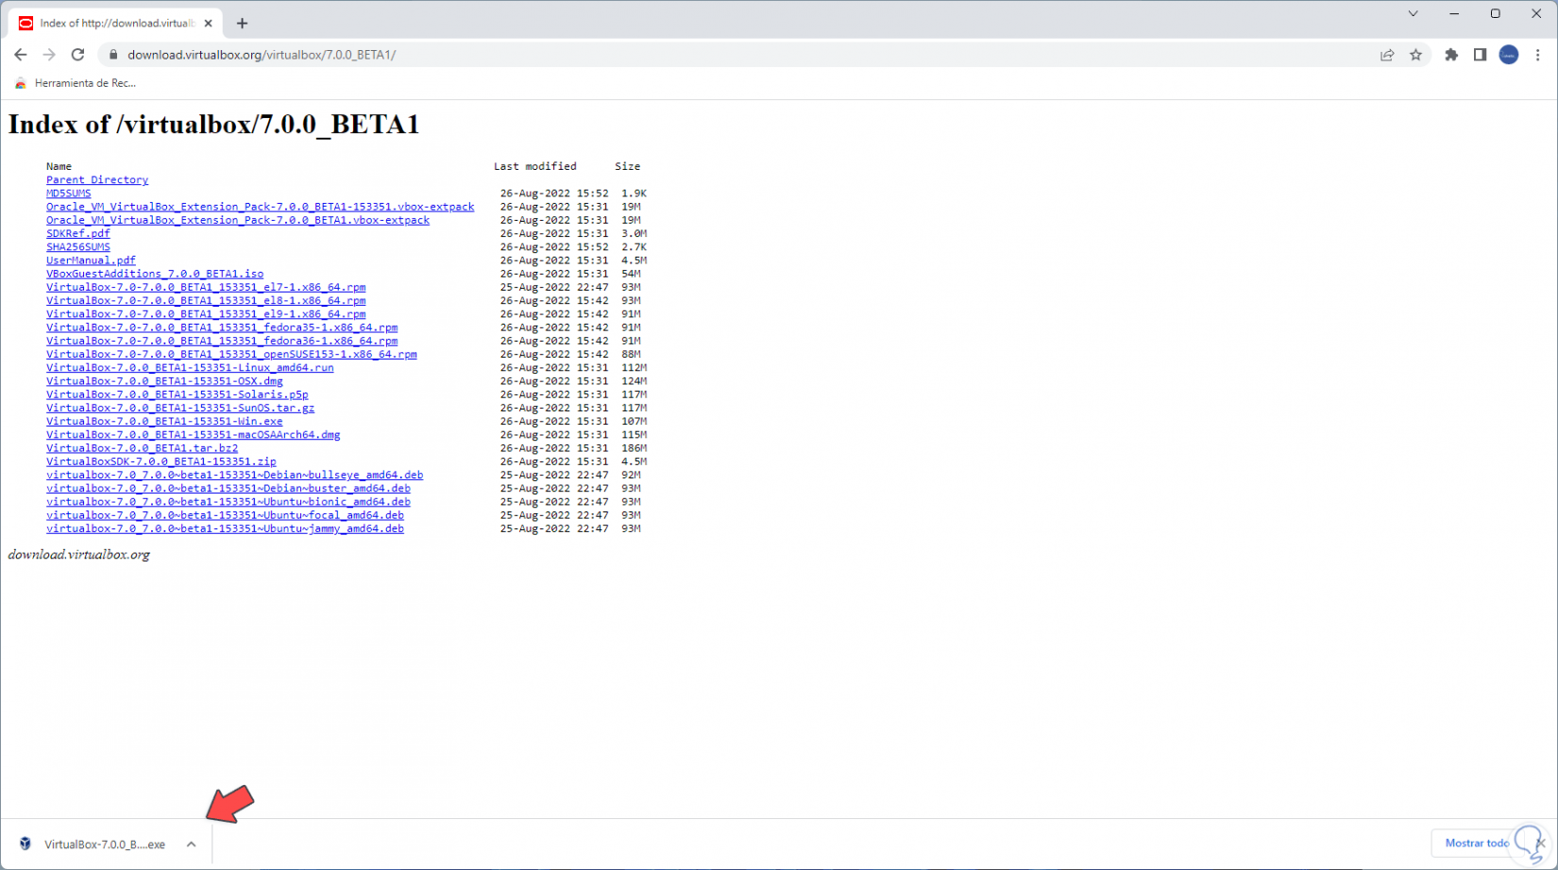Open a new browser tab

coord(242,24)
